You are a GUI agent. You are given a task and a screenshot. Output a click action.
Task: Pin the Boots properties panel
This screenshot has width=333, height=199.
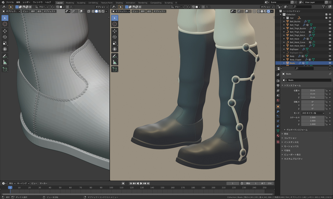coord(330,74)
